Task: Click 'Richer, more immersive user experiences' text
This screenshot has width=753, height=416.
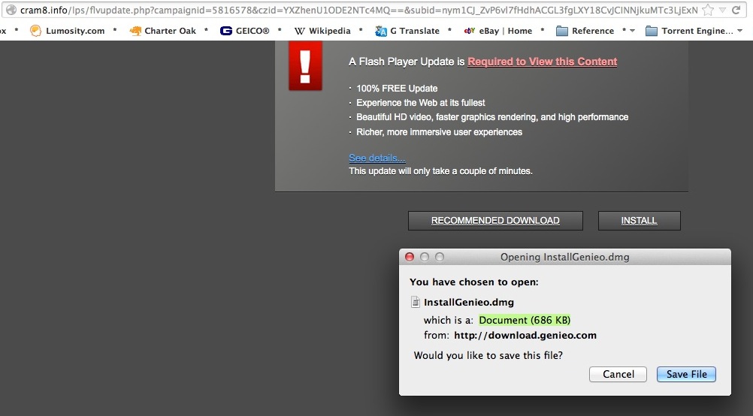Action: pos(439,132)
